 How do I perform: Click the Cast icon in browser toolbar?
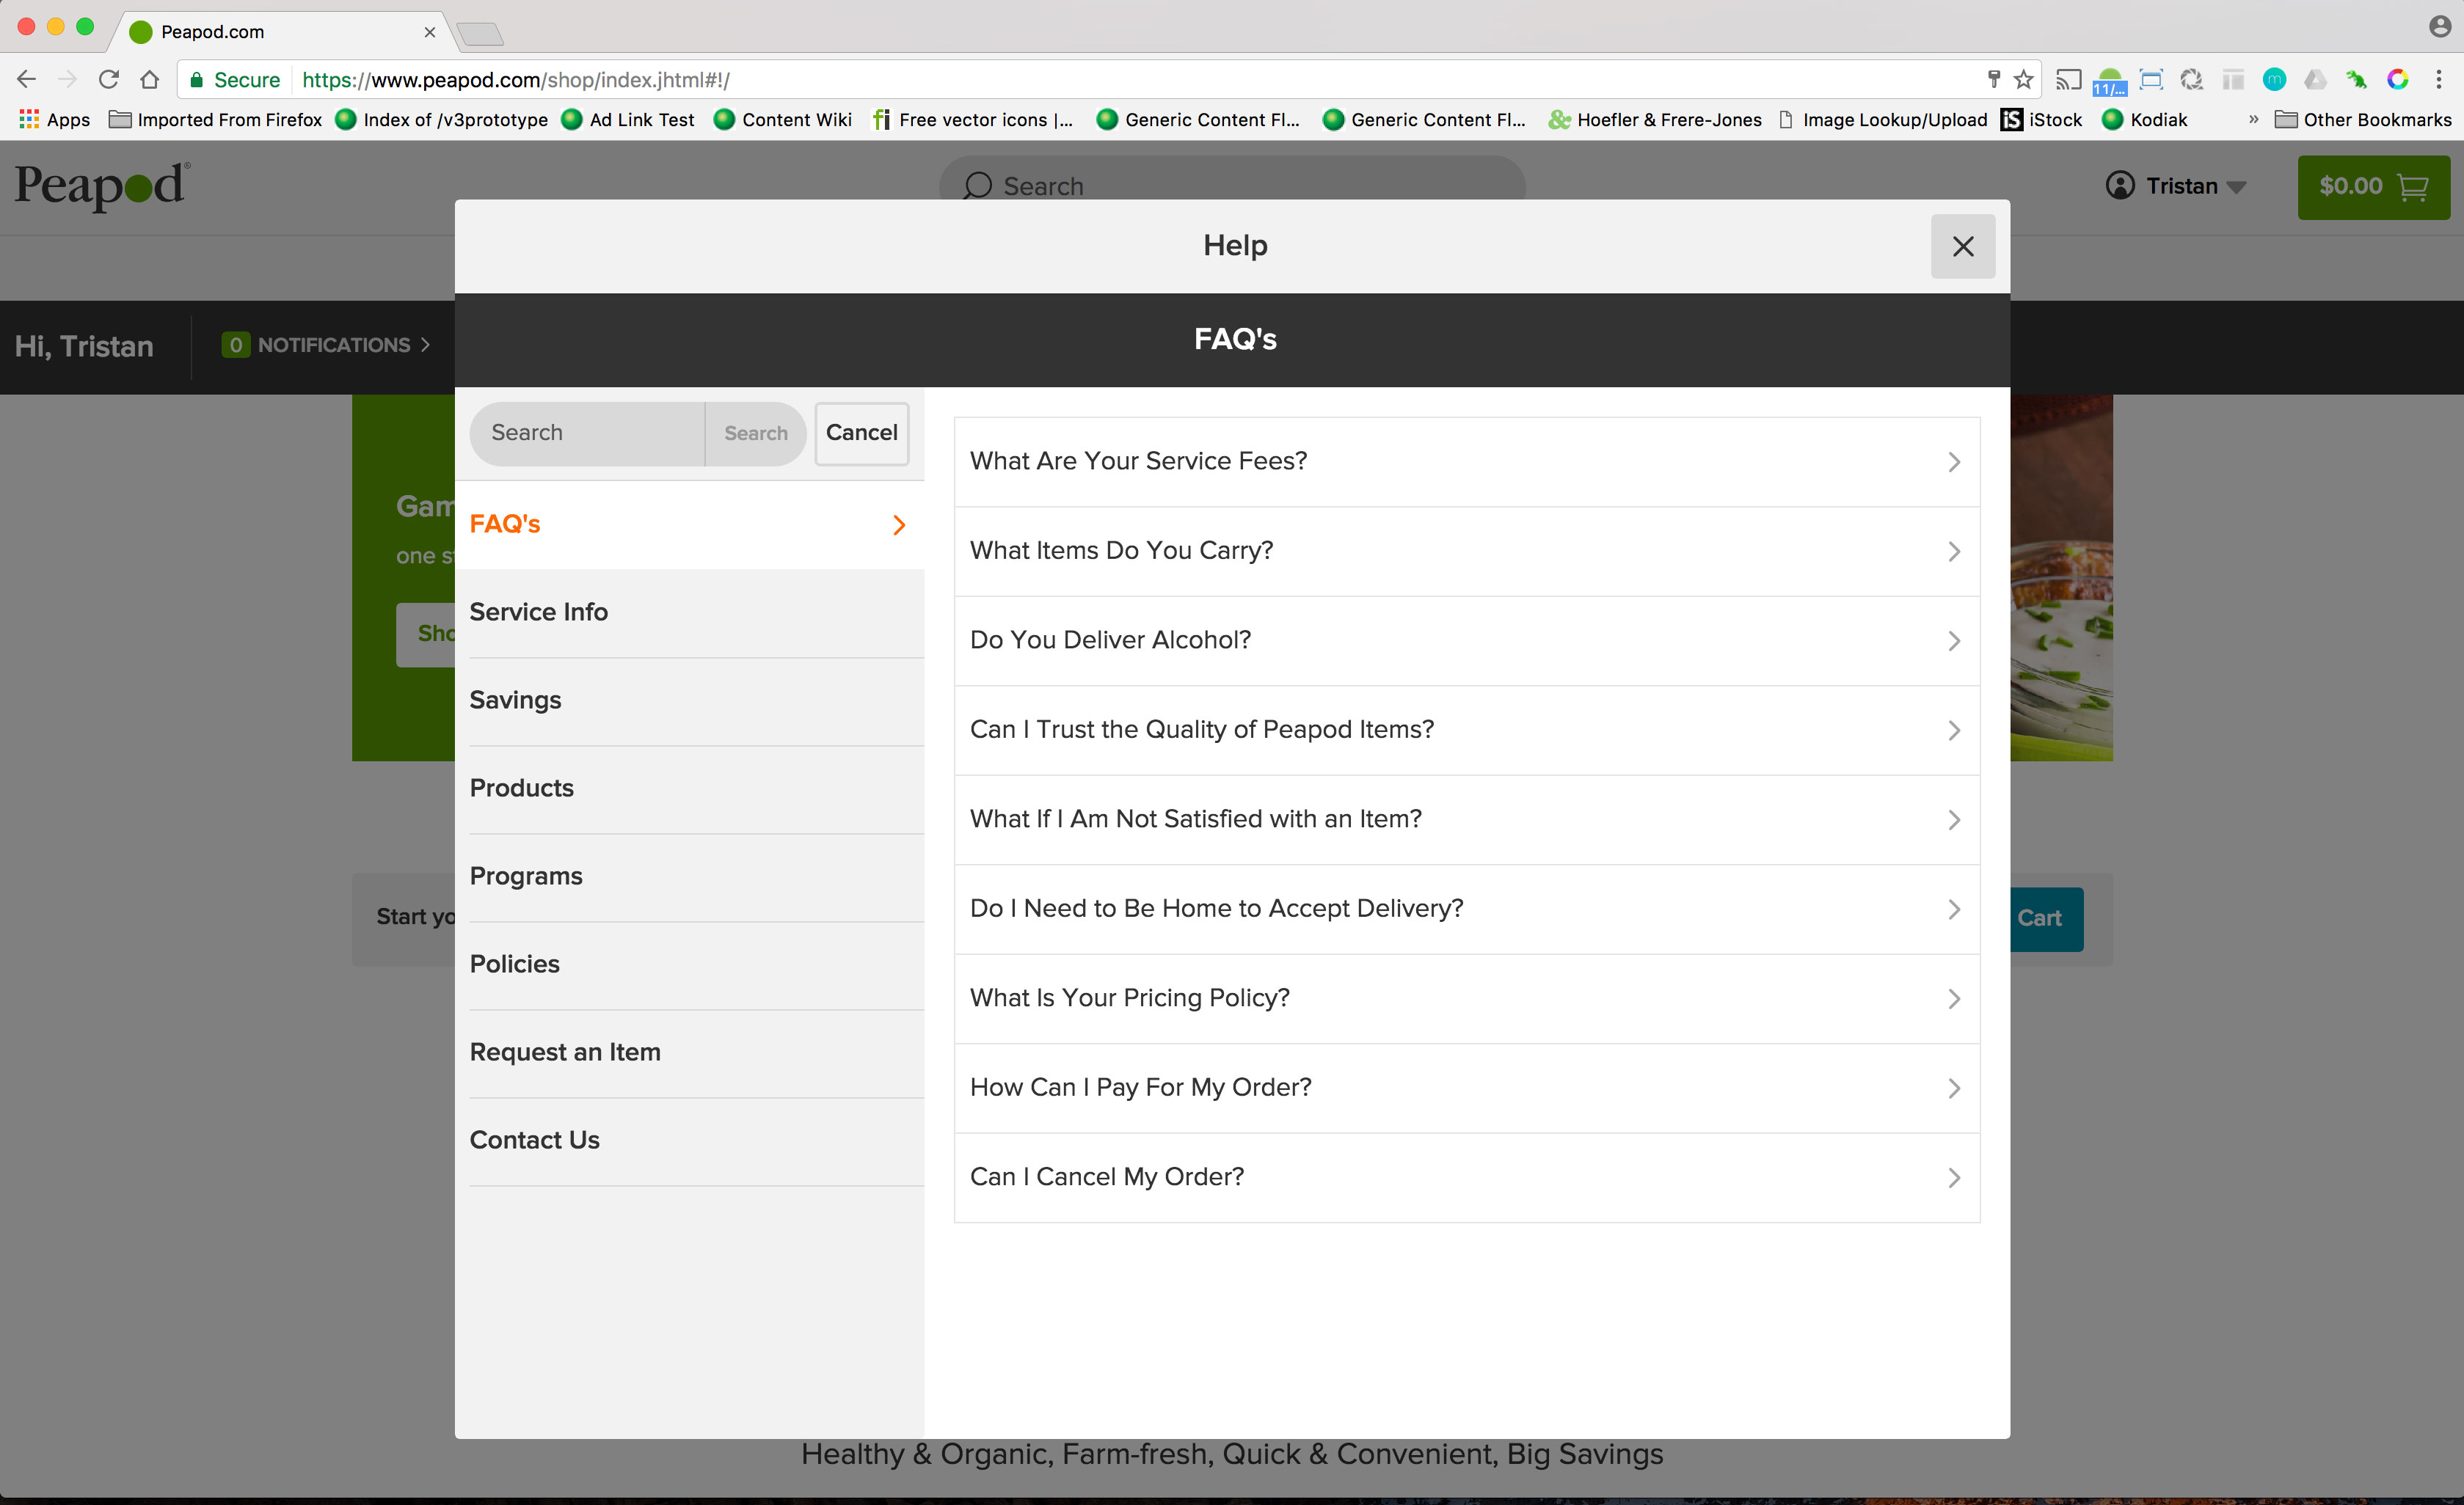(2068, 79)
